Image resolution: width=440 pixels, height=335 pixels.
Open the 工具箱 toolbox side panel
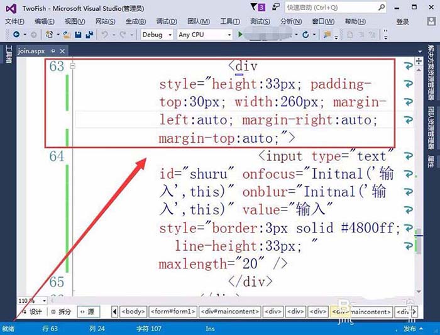click(x=8, y=55)
